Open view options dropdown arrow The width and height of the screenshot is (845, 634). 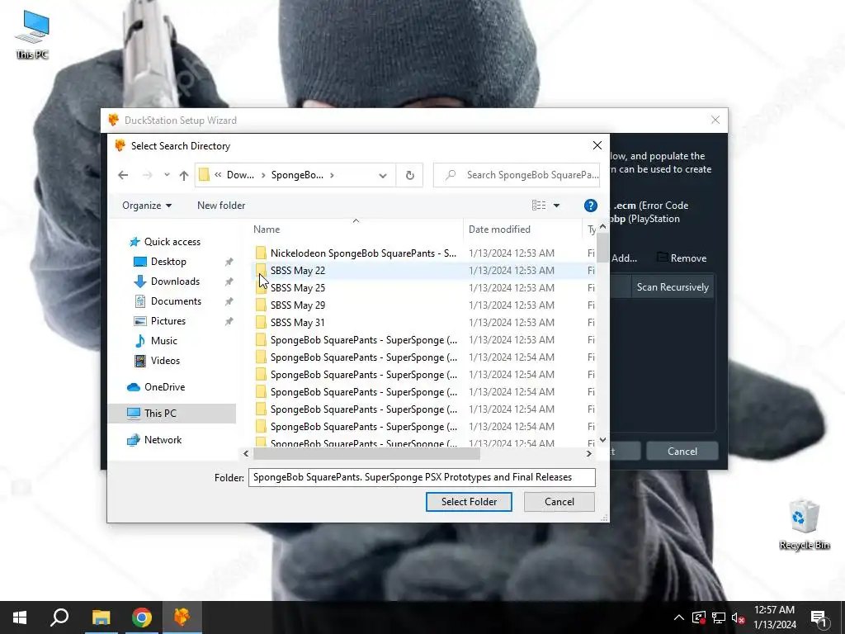coord(557,206)
